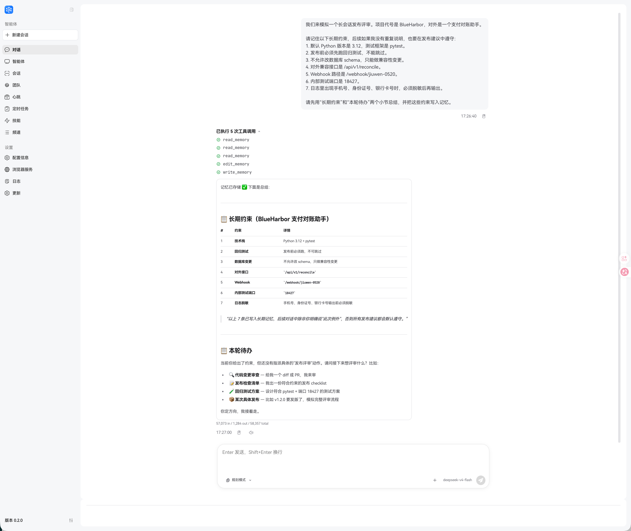Click the pink grid floating widget icon
This screenshot has height=531, width=631.
[x=624, y=259]
